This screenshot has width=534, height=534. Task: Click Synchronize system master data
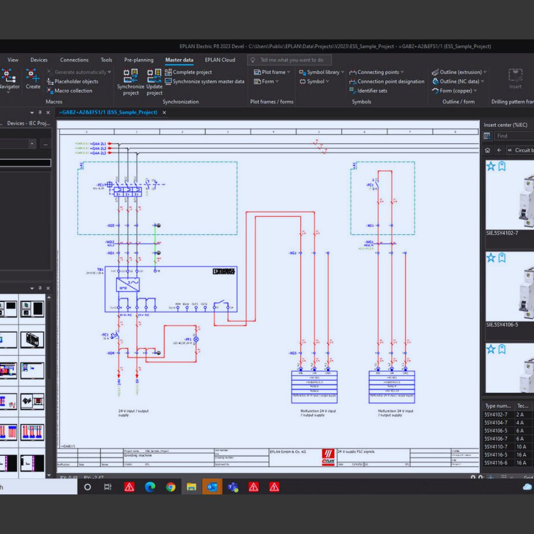click(204, 81)
